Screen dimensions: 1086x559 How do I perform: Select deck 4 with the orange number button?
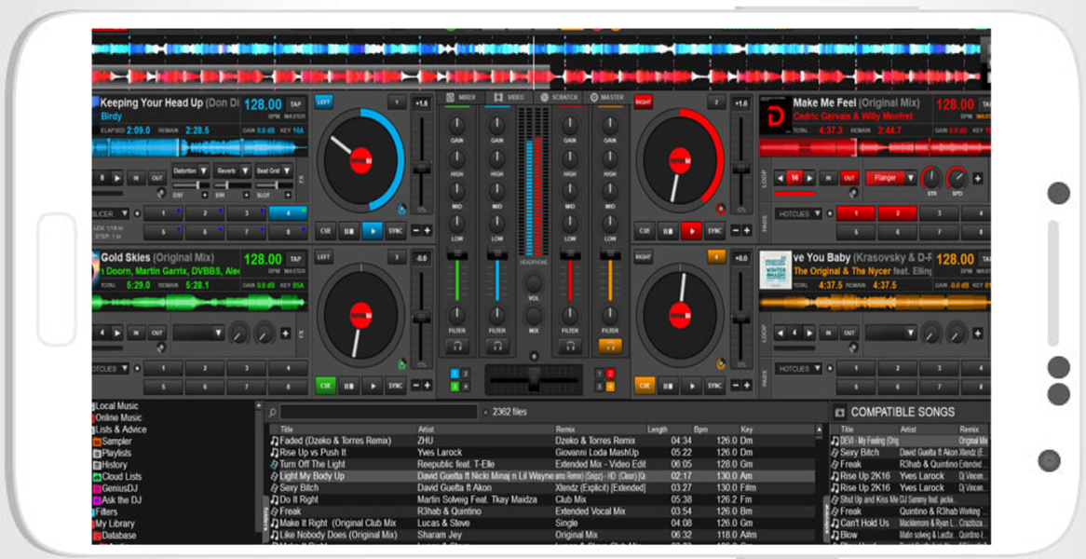click(x=717, y=257)
